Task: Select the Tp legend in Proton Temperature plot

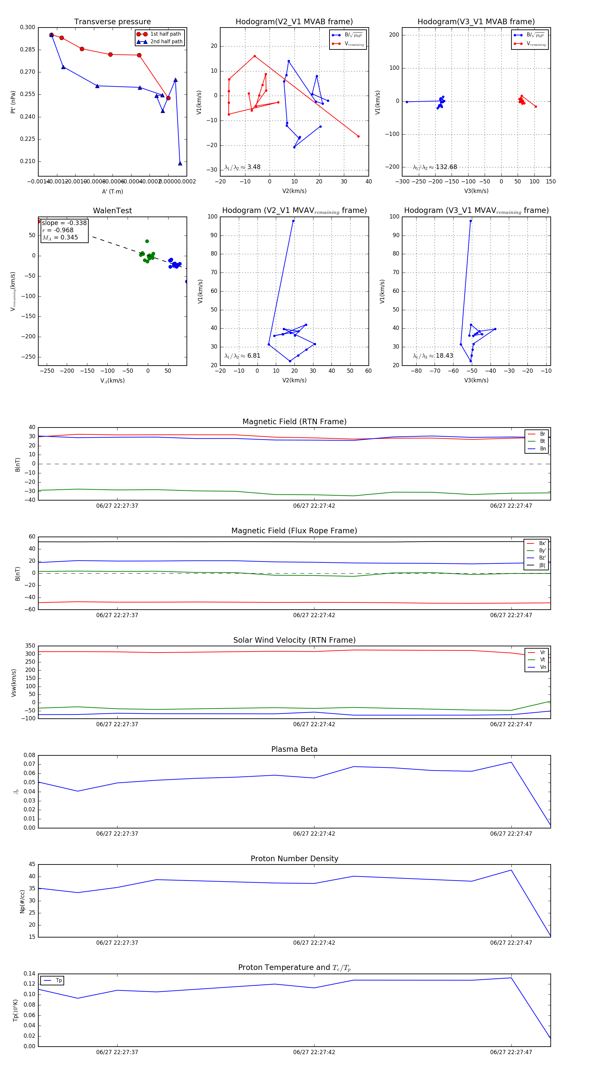Action: tap(52, 981)
